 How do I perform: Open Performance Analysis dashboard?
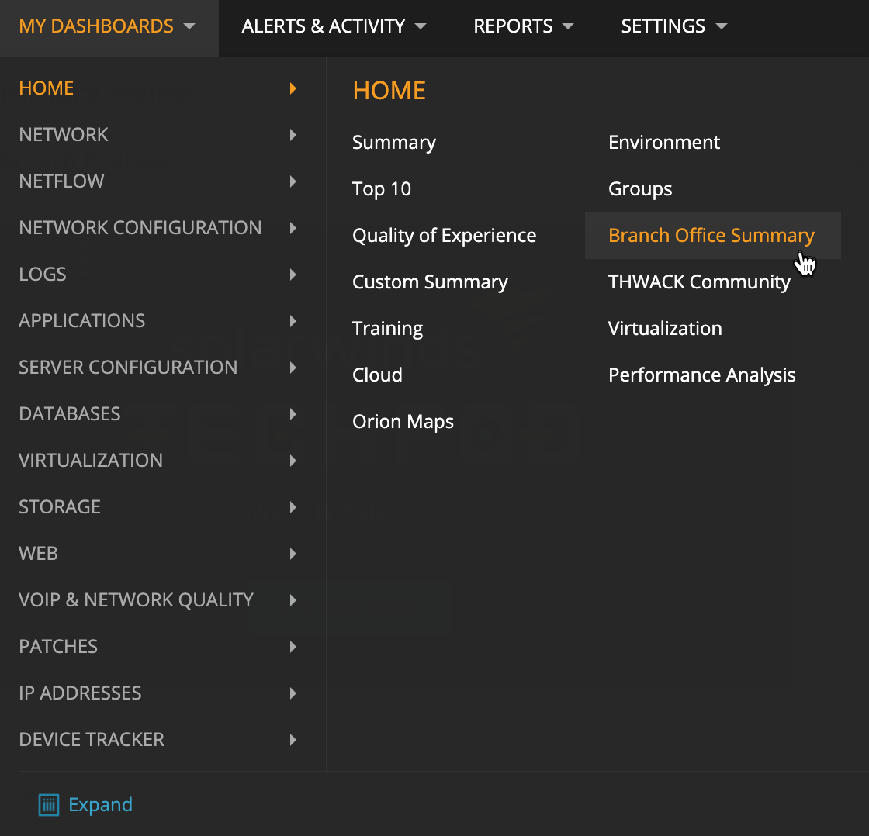701,375
